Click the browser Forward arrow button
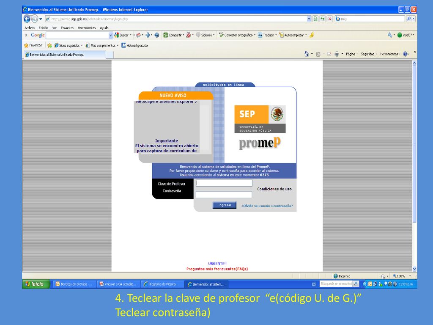Image resolution: width=433 pixels, height=325 pixels. point(35,19)
